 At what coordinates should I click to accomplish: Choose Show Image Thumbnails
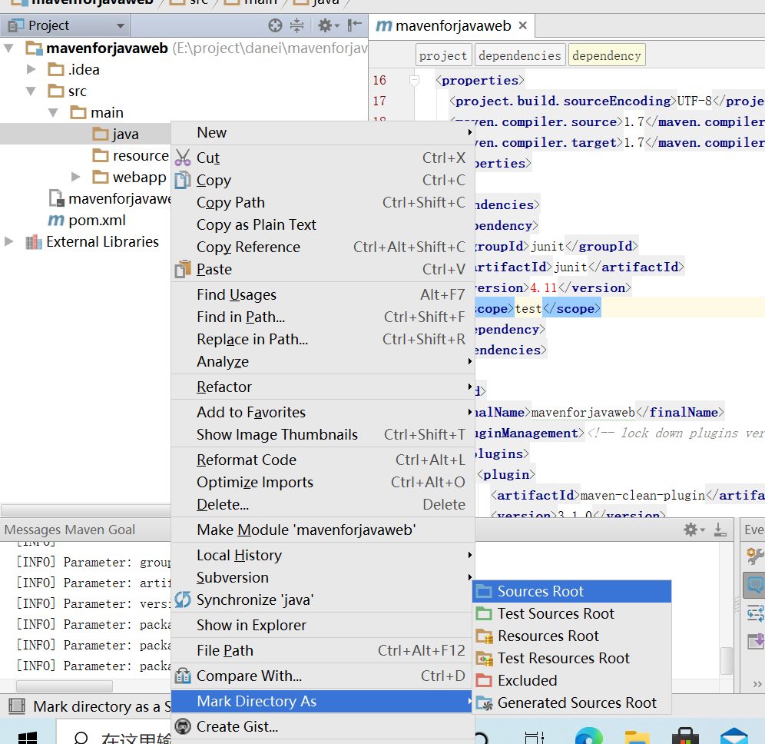pos(323,434)
